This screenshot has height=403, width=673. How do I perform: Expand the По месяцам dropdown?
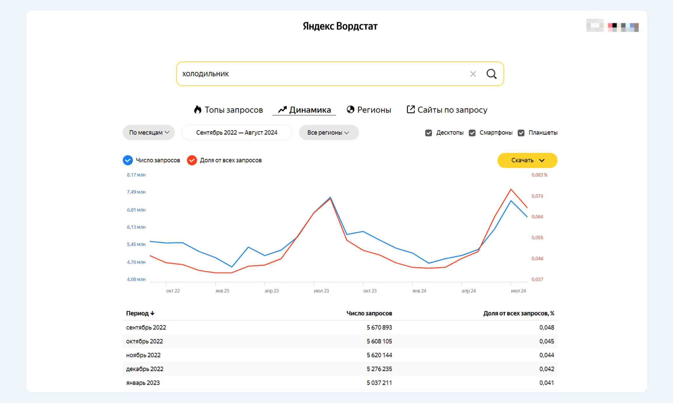point(149,133)
